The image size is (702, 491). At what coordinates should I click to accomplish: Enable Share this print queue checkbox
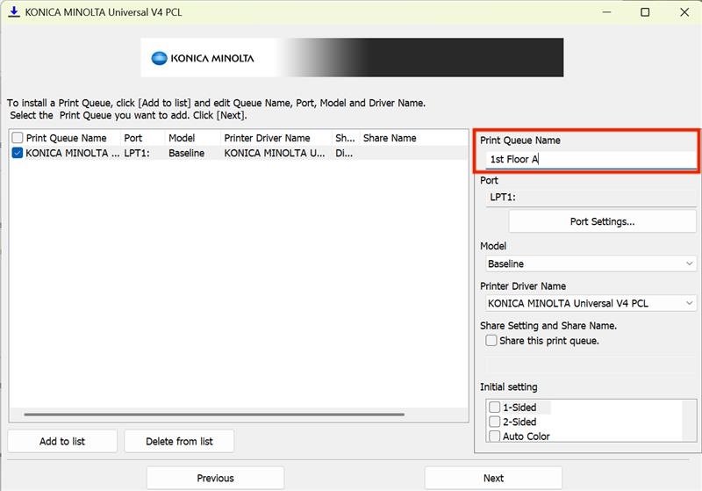491,341
